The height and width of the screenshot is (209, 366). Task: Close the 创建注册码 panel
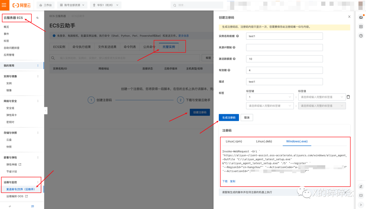[x=349, y=17]
